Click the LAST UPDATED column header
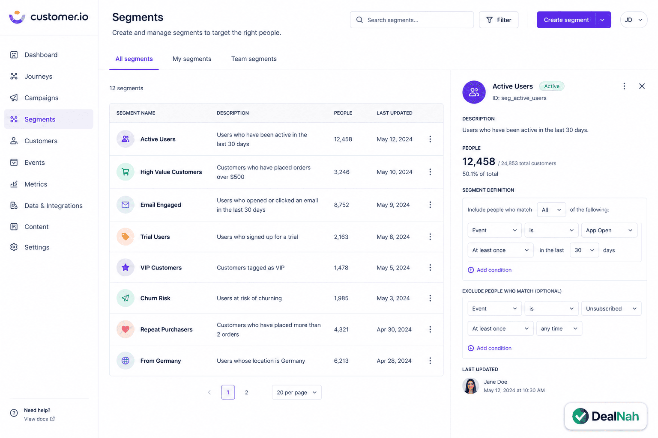Screen dimensions: 658x438 pos(395,113)
